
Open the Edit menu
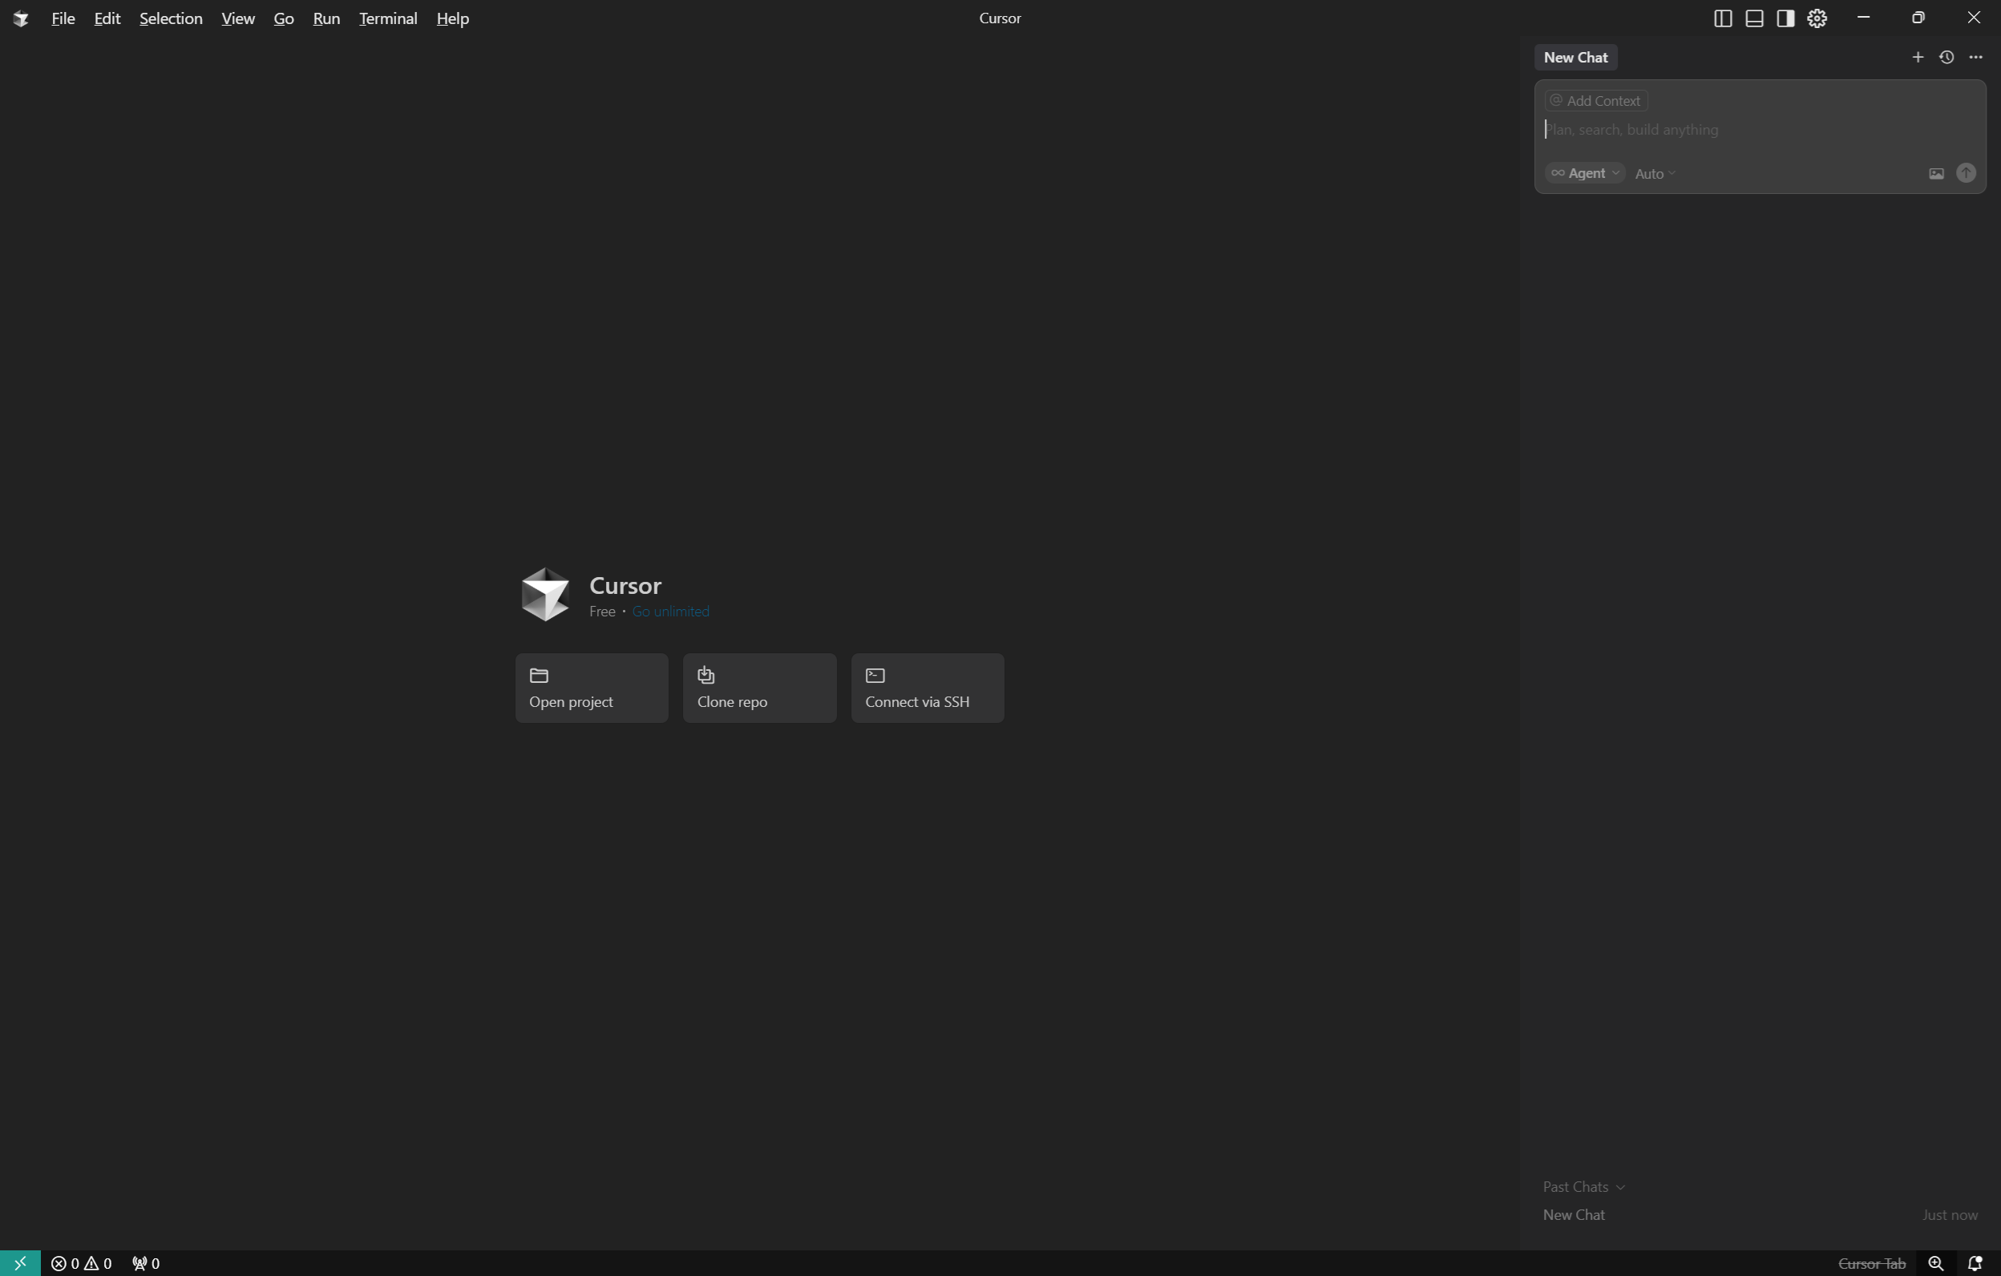click(107, 18)
